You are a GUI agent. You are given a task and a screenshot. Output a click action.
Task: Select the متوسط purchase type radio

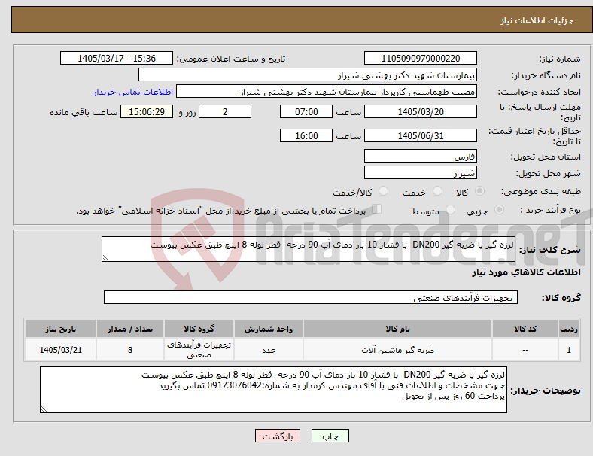(x=451, y=210)
